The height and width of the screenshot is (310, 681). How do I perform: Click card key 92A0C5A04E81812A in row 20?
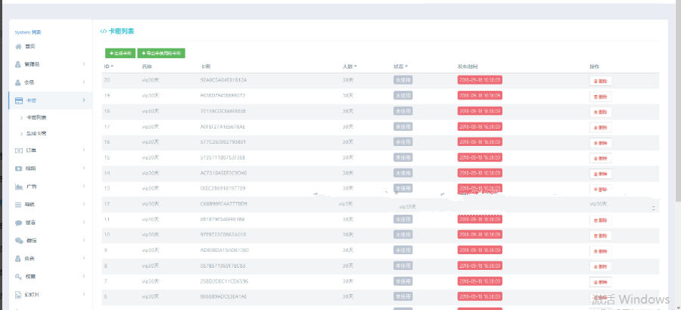tap(224, 80)
